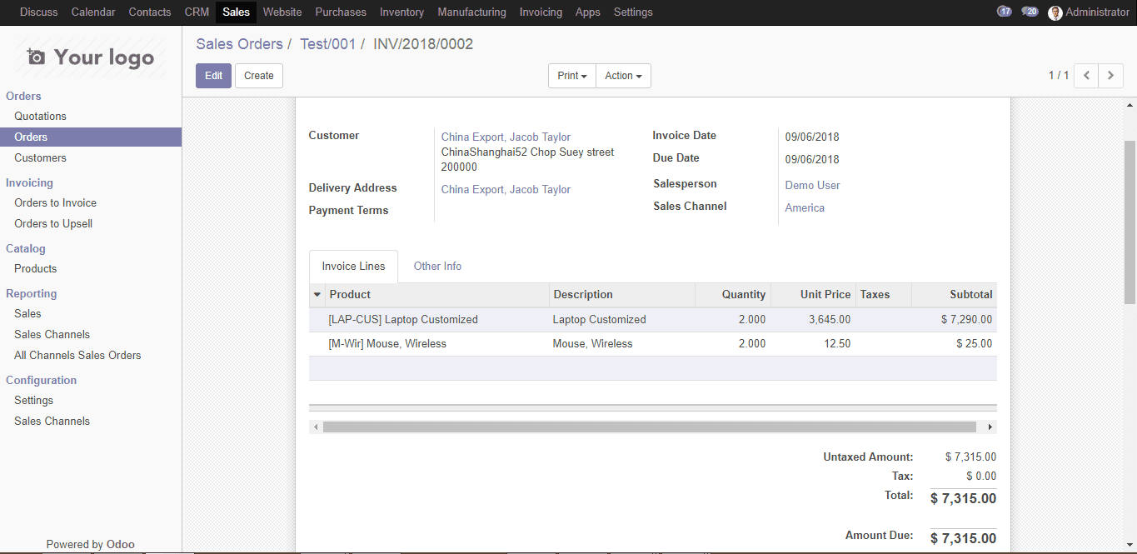
Task: Open the Contacts menu
Action: (150, 12)
